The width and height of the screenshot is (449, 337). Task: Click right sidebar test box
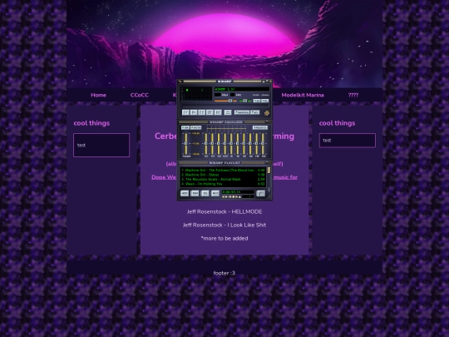pyautogui.click(x=348, y=141)
